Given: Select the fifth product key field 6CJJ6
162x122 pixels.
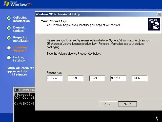Looking at the screenshot, I should tap(139, 78).
